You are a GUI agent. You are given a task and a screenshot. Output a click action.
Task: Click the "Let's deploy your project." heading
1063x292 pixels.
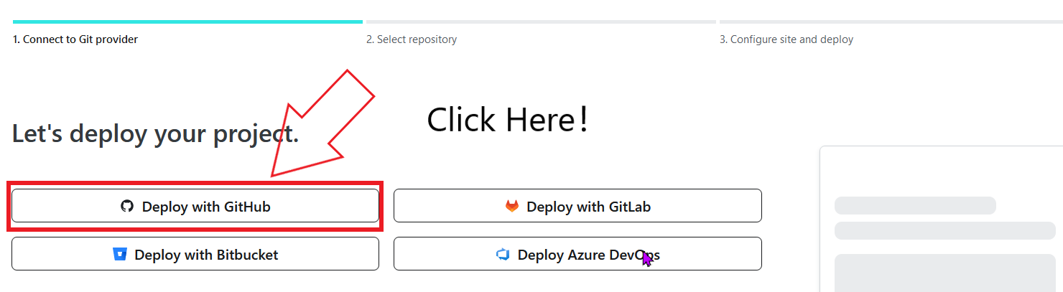click(155, 133)
